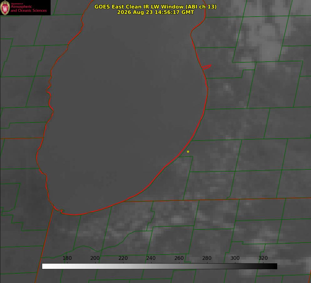Viewport: 311px width, 283px height.
Task: Click the 300 colorbar tick label
Action: pos(235,258)
